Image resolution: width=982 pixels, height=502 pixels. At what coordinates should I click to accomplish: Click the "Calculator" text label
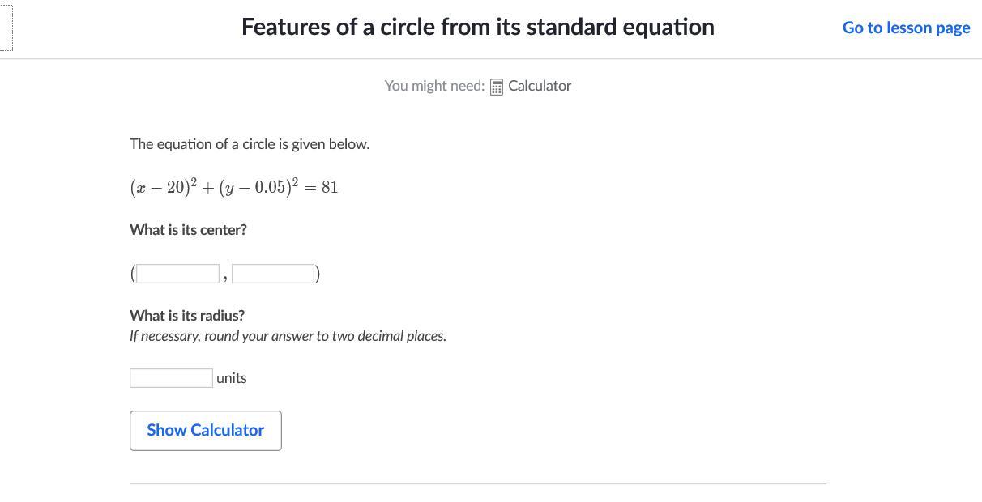click(540, 86)
